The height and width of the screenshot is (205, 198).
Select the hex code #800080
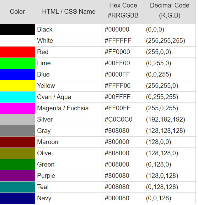(x=117, y=176)
